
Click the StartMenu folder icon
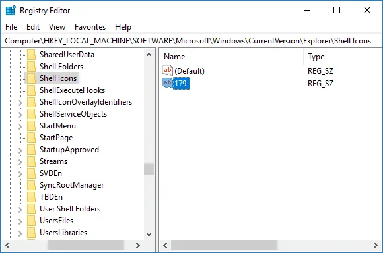[31, 126]
